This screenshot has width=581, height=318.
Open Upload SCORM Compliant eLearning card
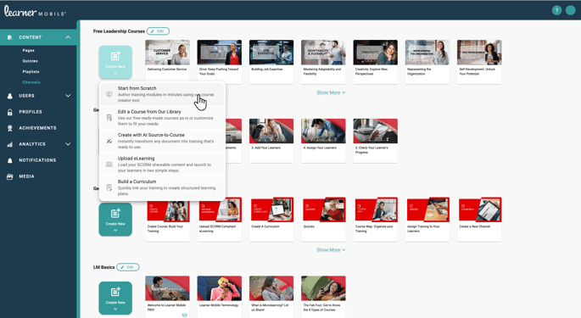click(x=220, y=219)
